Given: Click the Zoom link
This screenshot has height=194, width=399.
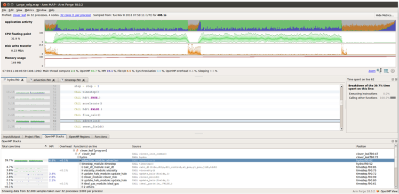Looking at the screenshot, I should [x=372, y=71].
